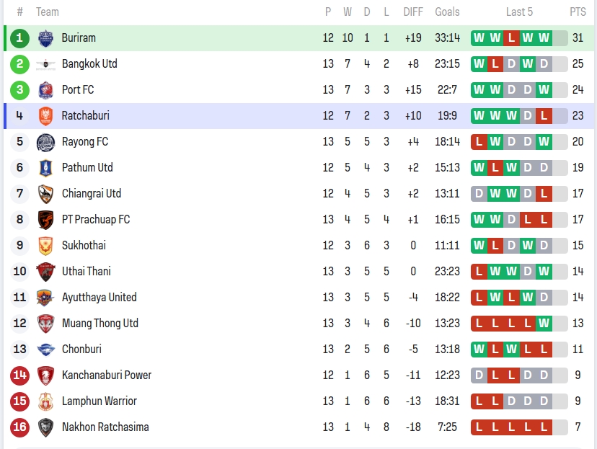Click the Port FC club logo
The width and height of the screenshot is (597, 449).
pyautogui.click(x=45, y=90)
